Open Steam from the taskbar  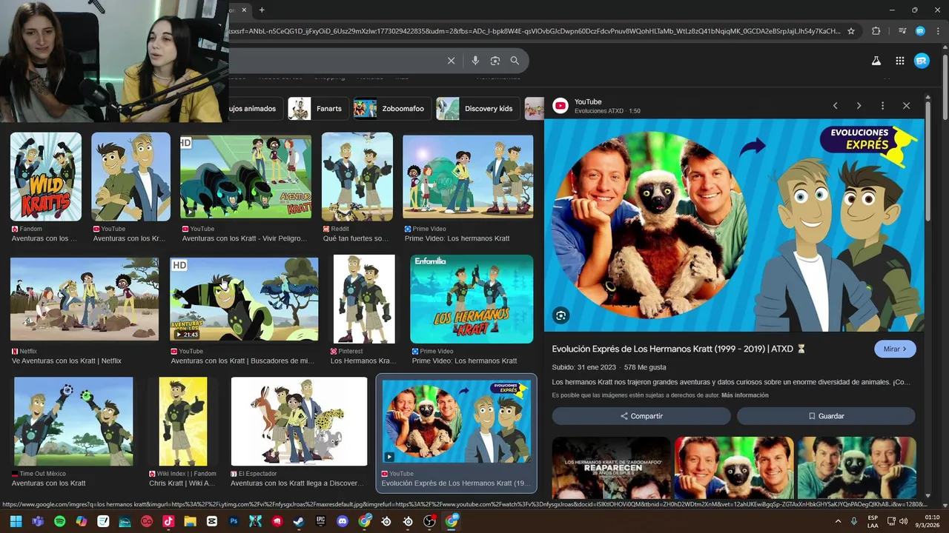click(x=299, y=521)
